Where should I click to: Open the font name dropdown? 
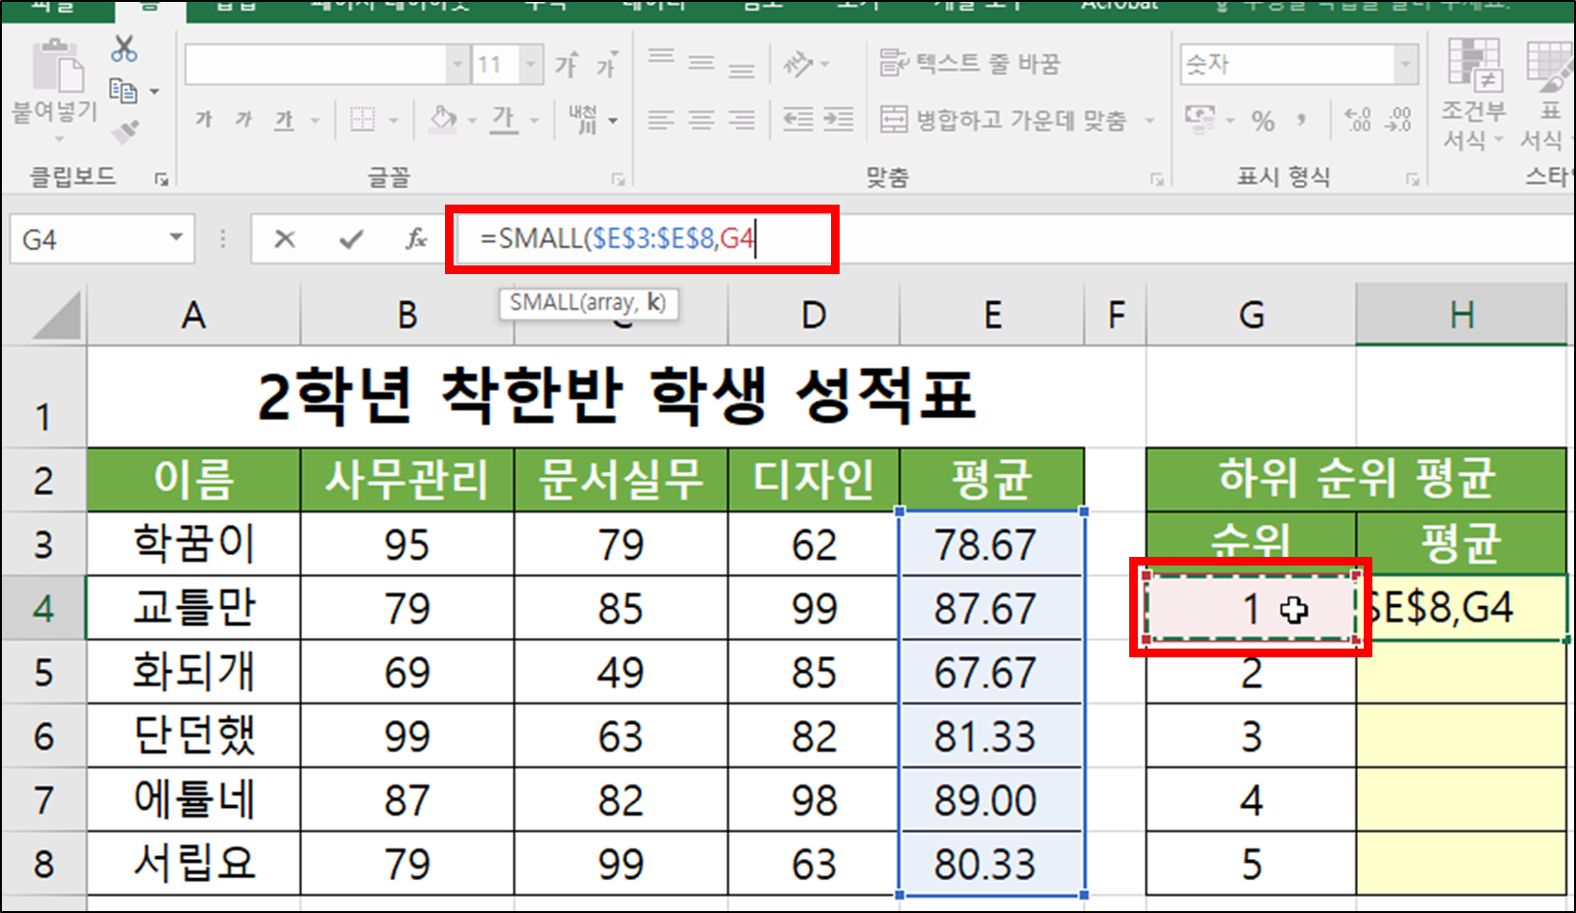[457, 65]
